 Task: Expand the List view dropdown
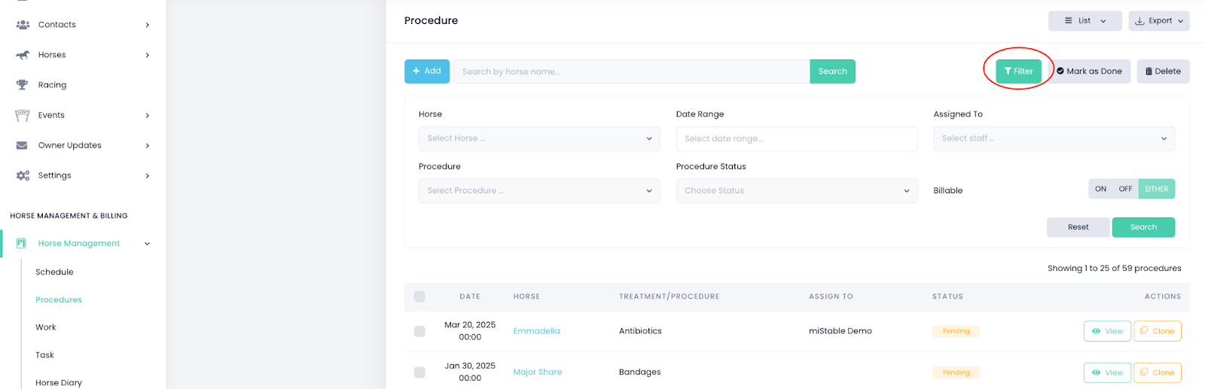tap(1084, 21)
